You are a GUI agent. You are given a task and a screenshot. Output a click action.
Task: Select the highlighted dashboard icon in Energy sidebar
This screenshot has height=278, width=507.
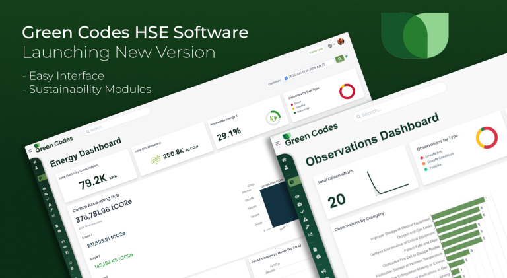click(x=40, y=178)
